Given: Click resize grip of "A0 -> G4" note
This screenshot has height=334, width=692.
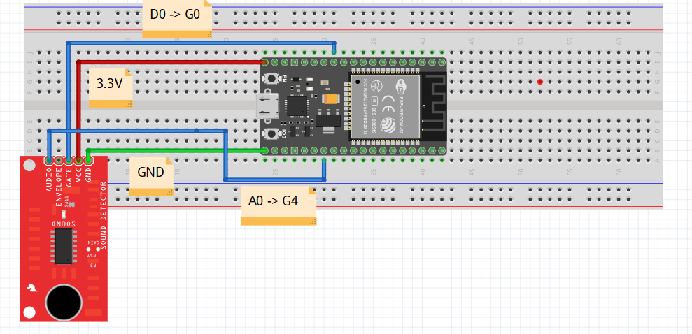Looking at the screenshot, I should [313, 221].
